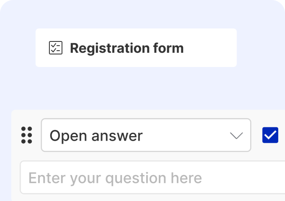Click the white checkmark inside blue box

(x=270, y=135)
